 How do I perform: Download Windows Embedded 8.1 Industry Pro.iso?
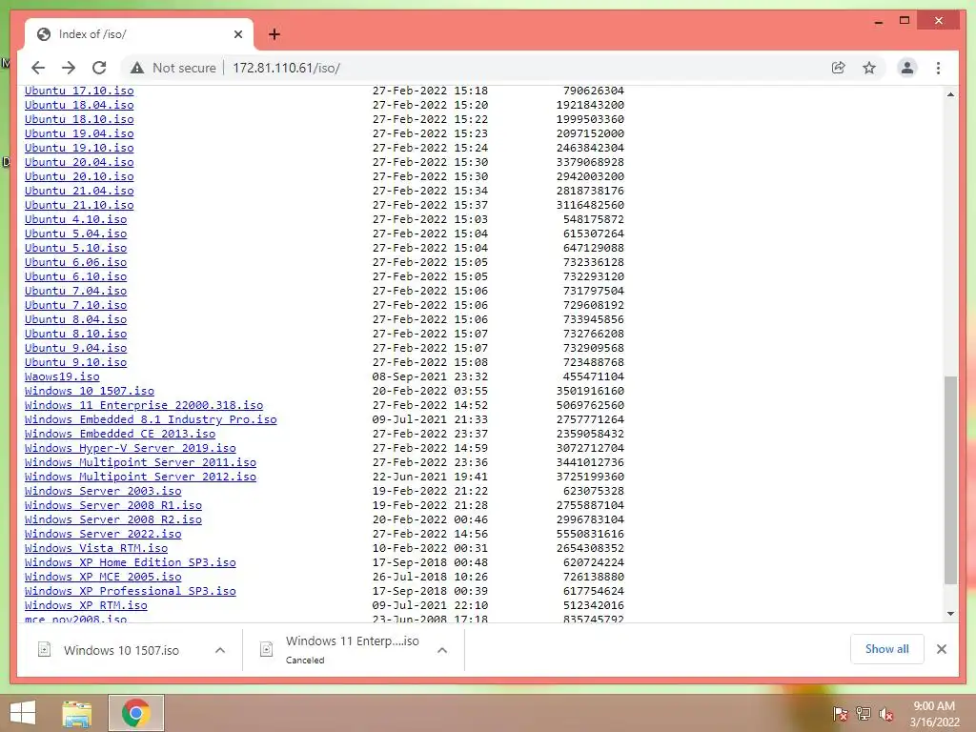[151, 420]
